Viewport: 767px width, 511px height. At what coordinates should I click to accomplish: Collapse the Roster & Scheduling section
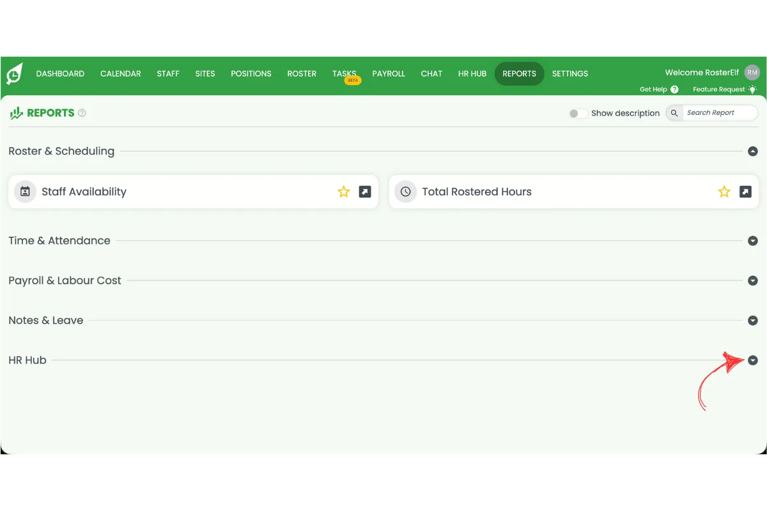[753, 151]
